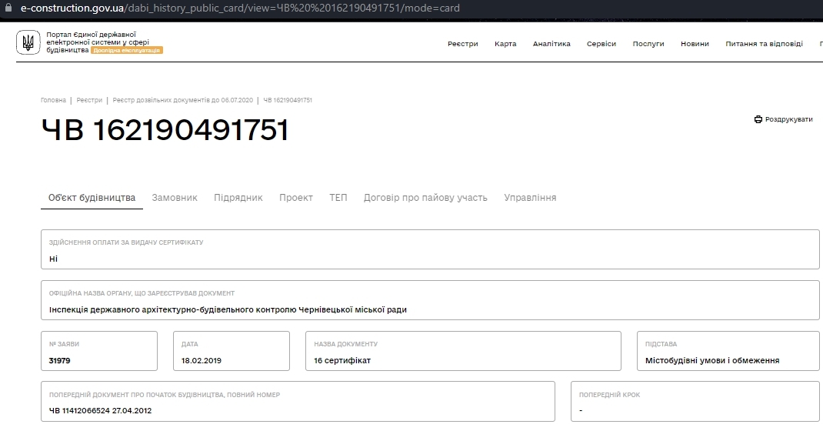Open the Новини menu item
Image resolution: width=823 pixels, height=431 pixels.
tap(695, 44)
